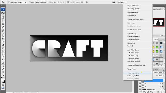Switch to the Paths tab
The width and height of the screenshot is (166, 93).
pos(156,70)
